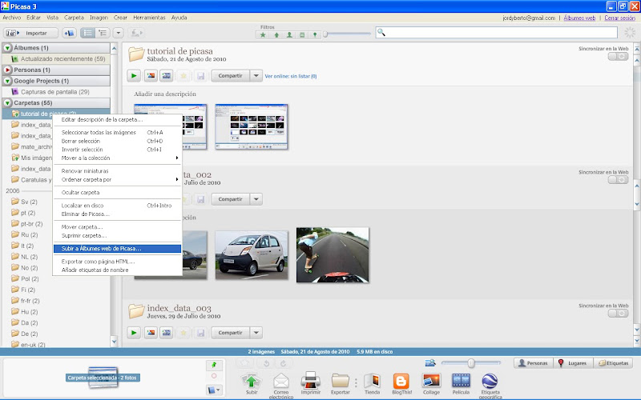Image resolution: width=641 pixels, height=400 pixels.
Task: Select the second screenshot thumbnail in tutorial de picasa
Action: tap(252, 126)
